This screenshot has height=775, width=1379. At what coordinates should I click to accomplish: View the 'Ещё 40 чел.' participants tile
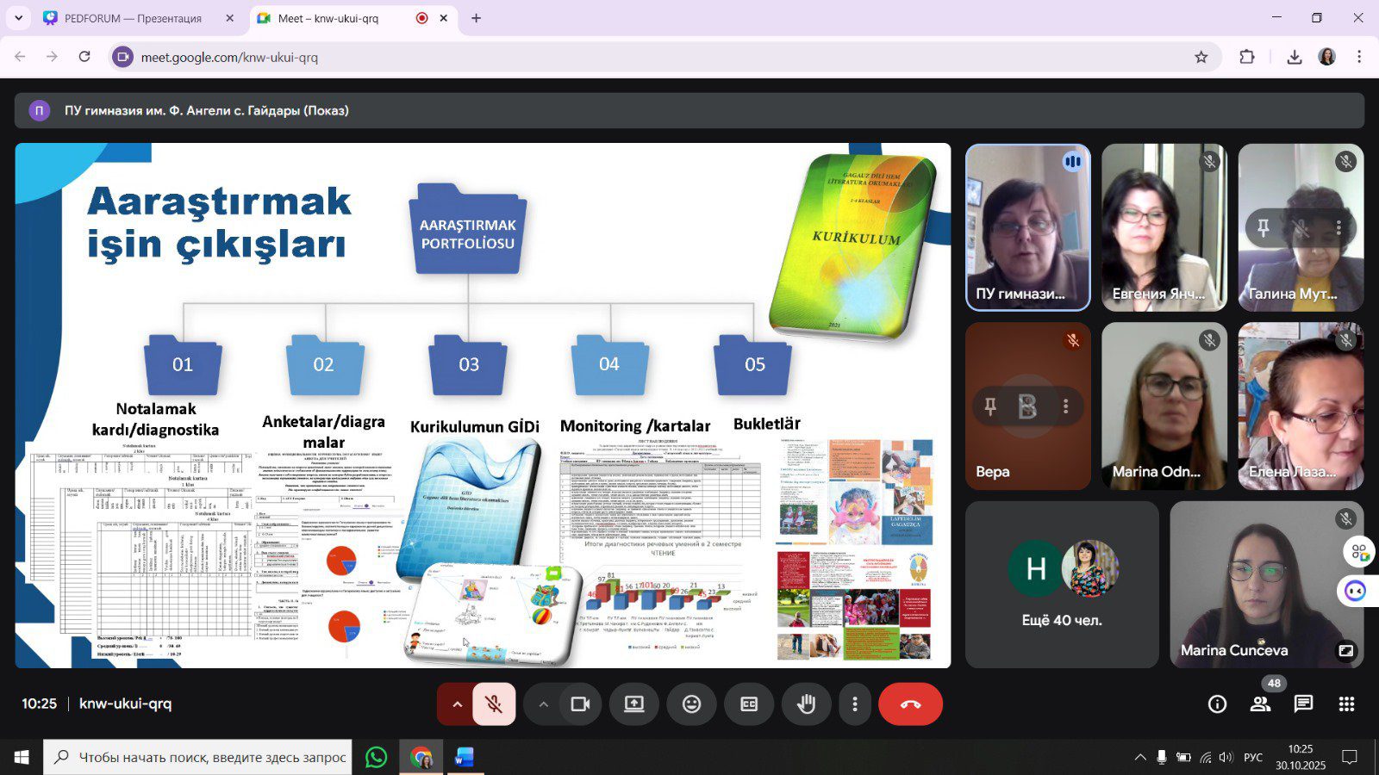1061,585
